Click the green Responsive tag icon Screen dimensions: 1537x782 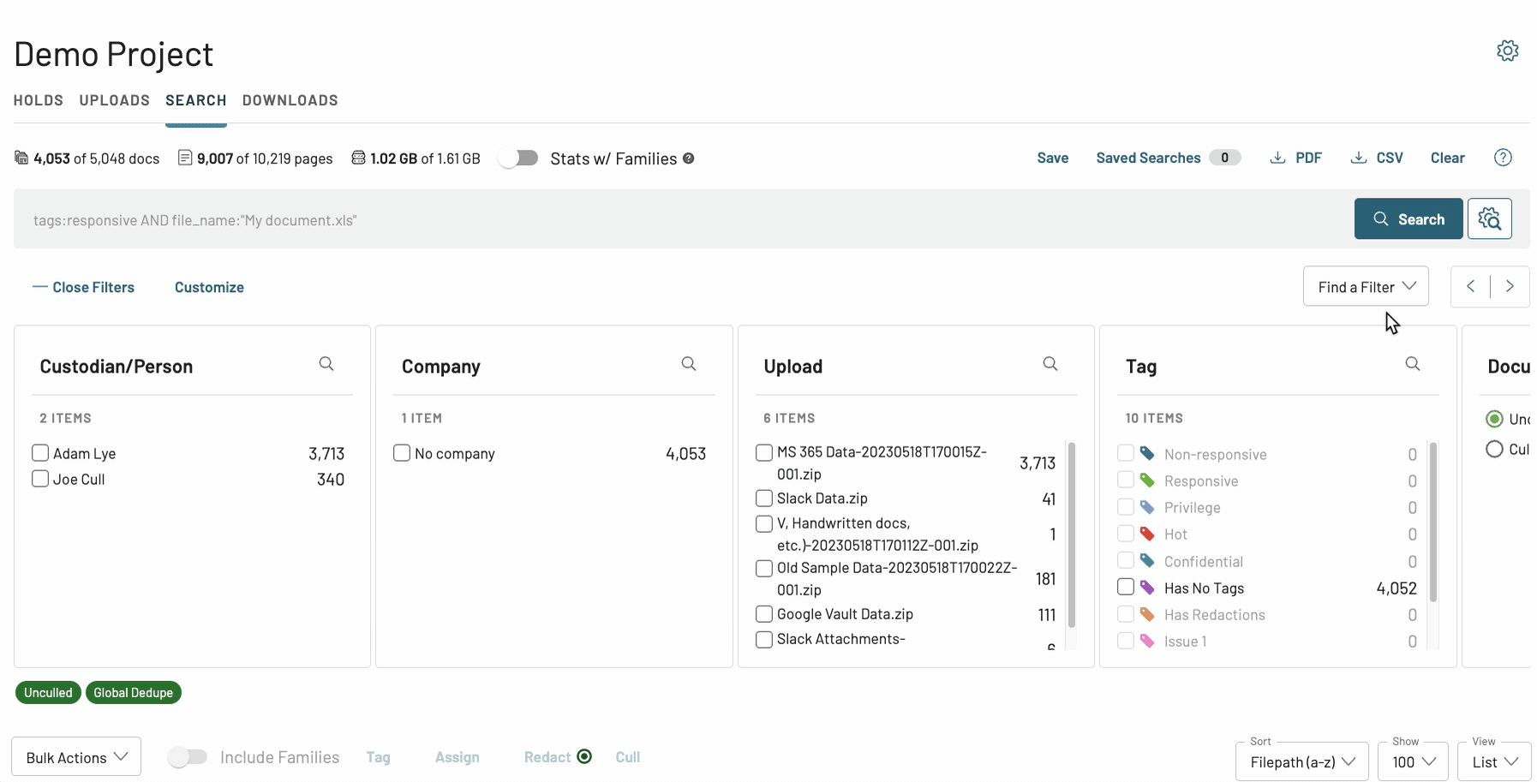tap(1147, 481)
